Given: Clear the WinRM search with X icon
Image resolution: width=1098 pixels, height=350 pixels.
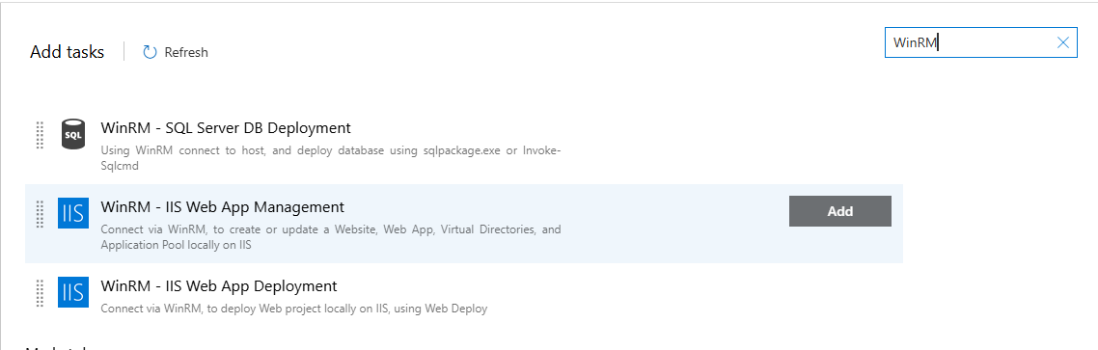Looking at the screenshot, I should 1062,42.
